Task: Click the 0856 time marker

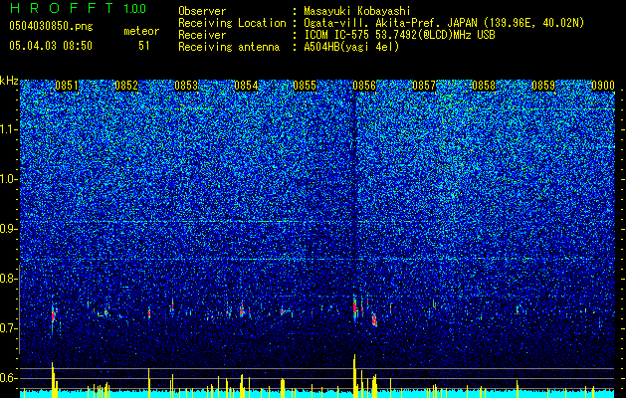Action: [x=364, y=86]
